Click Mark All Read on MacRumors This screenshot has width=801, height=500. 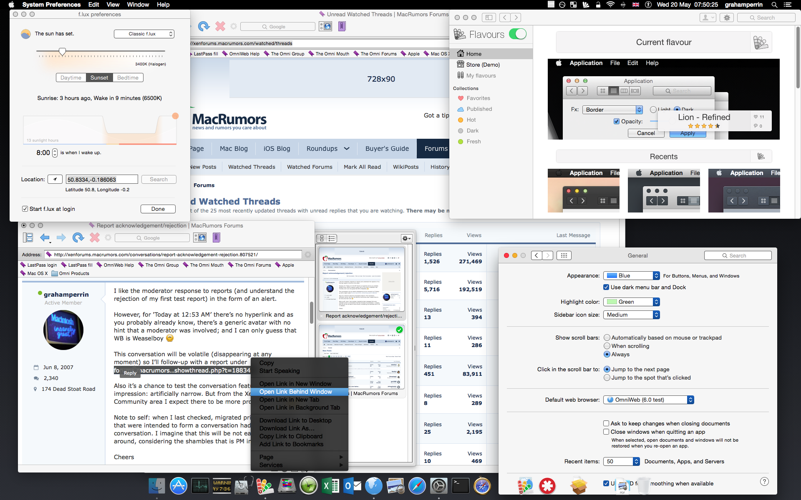coord(362,167)
